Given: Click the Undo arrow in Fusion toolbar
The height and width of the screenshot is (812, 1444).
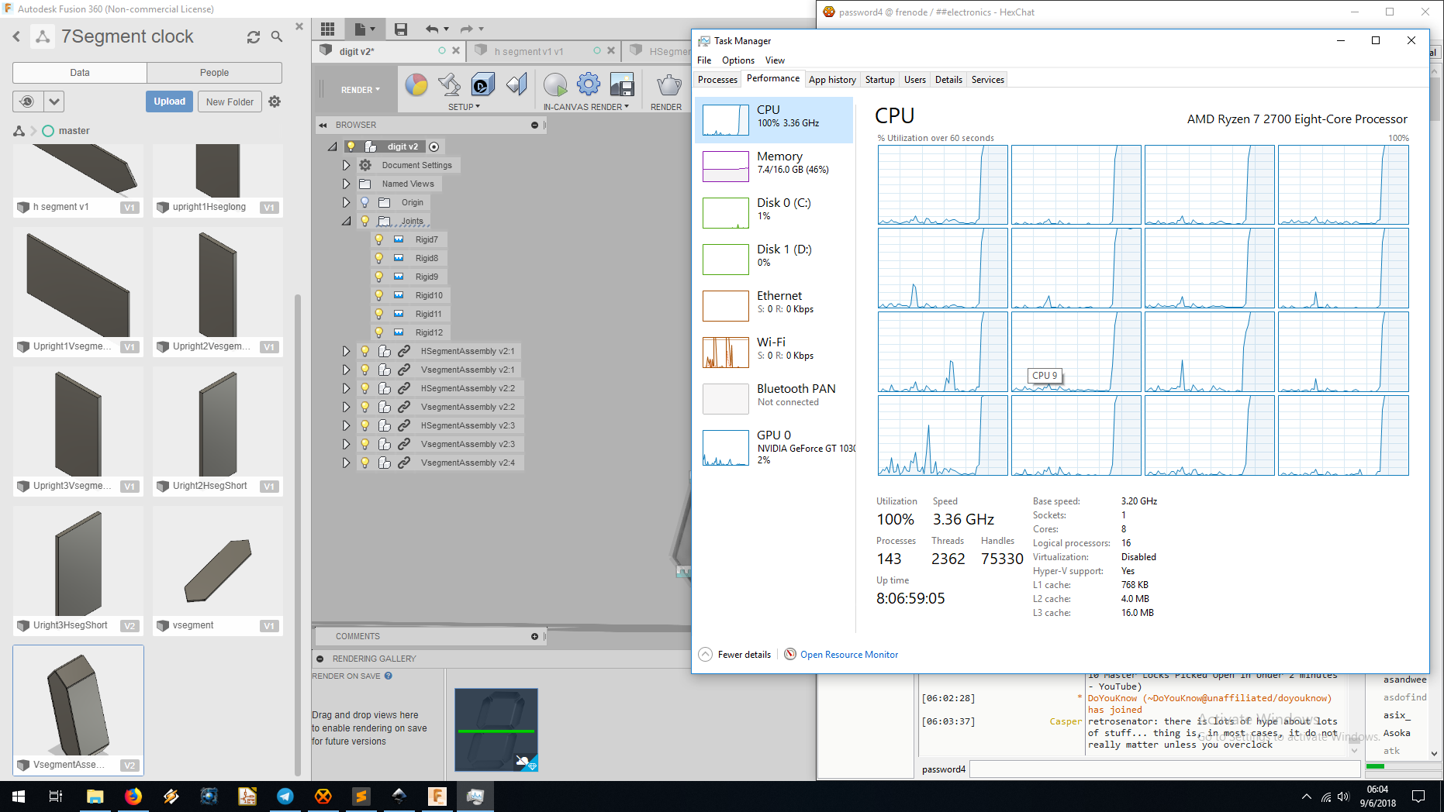Looking at the screenshot, I should 432,29.
